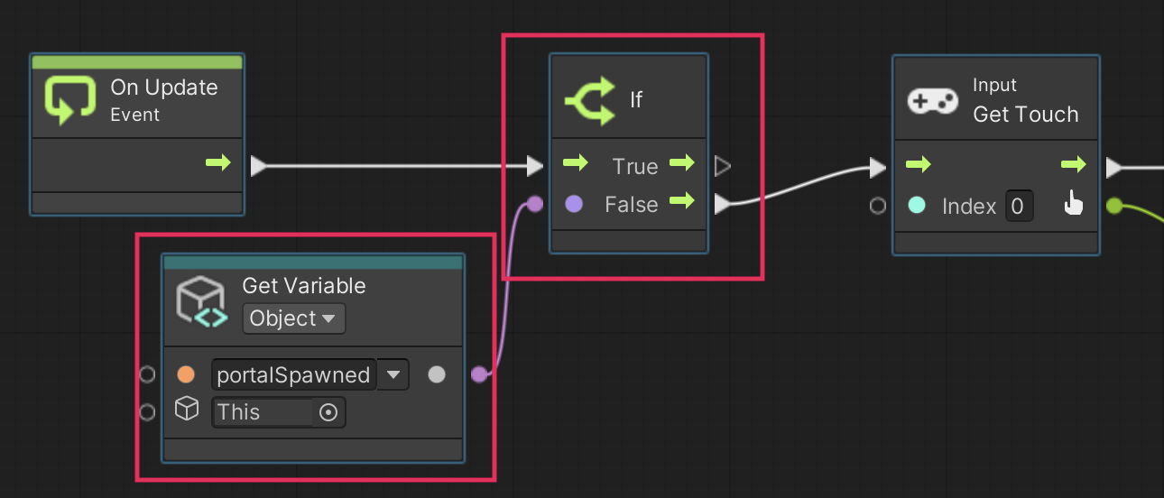
Task: Click the Get Variable cube icon
Action: [x=200, y=300]
